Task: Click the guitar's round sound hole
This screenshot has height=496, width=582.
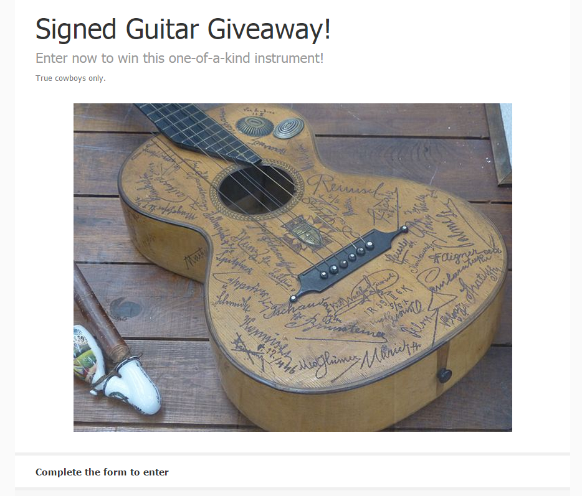Action: point(256,190)
